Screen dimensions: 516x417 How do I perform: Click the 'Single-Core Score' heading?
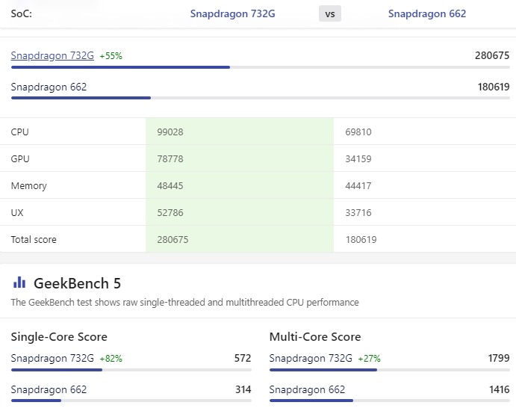click(59, 336)
